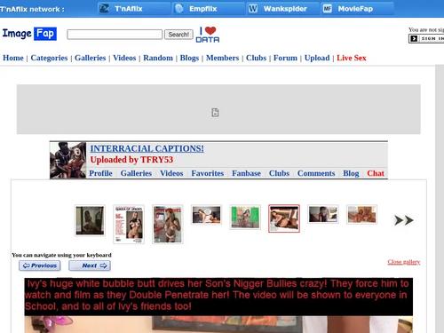444x333 pixels.
Task: Go to the Next image
Action: [x=90, y=266]
